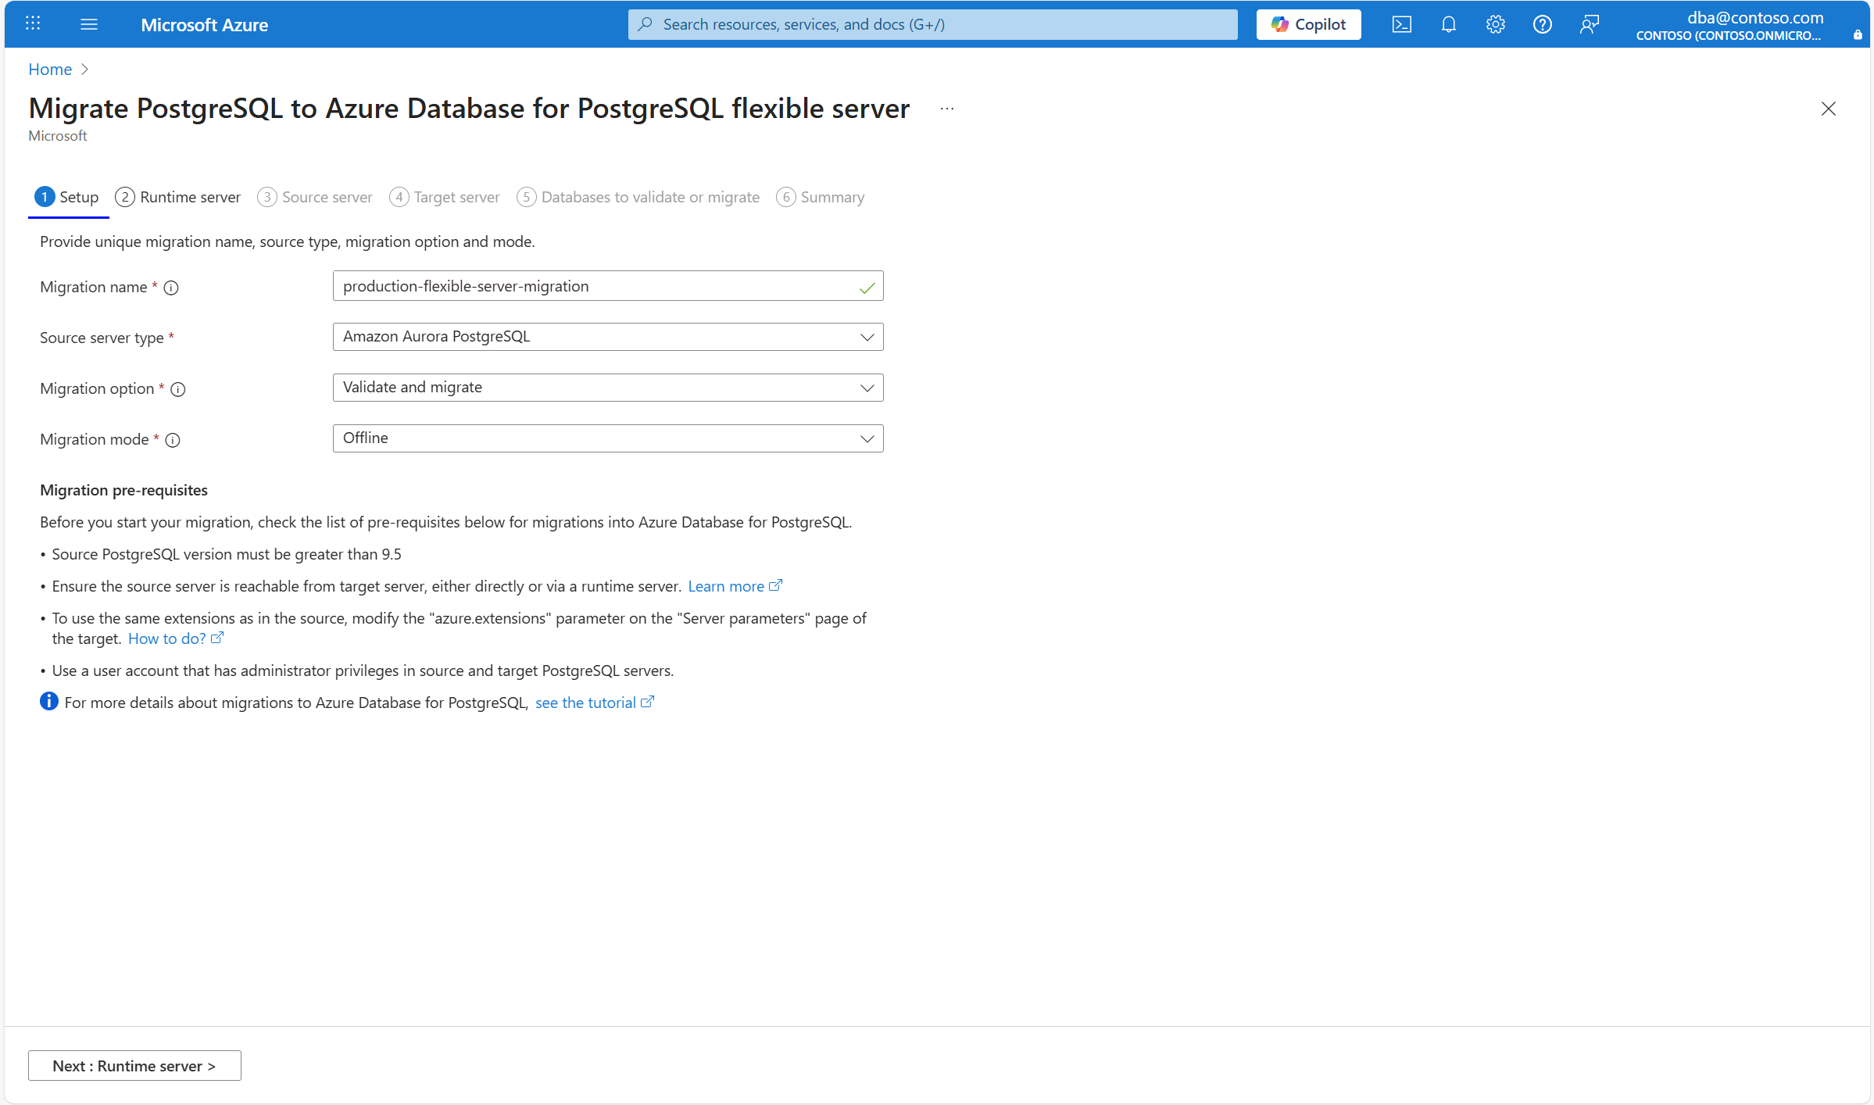Expand the Migration mode dropdown
The image size is (1874, 1105).
pyautogui.click(x=607, y=438)
